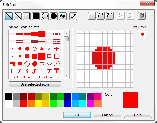Open Help for the icon editor

(138, 115)
